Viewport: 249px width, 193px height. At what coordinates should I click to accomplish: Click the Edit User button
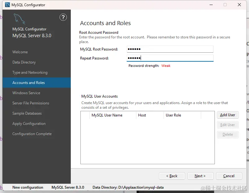(x=228, y=125)
